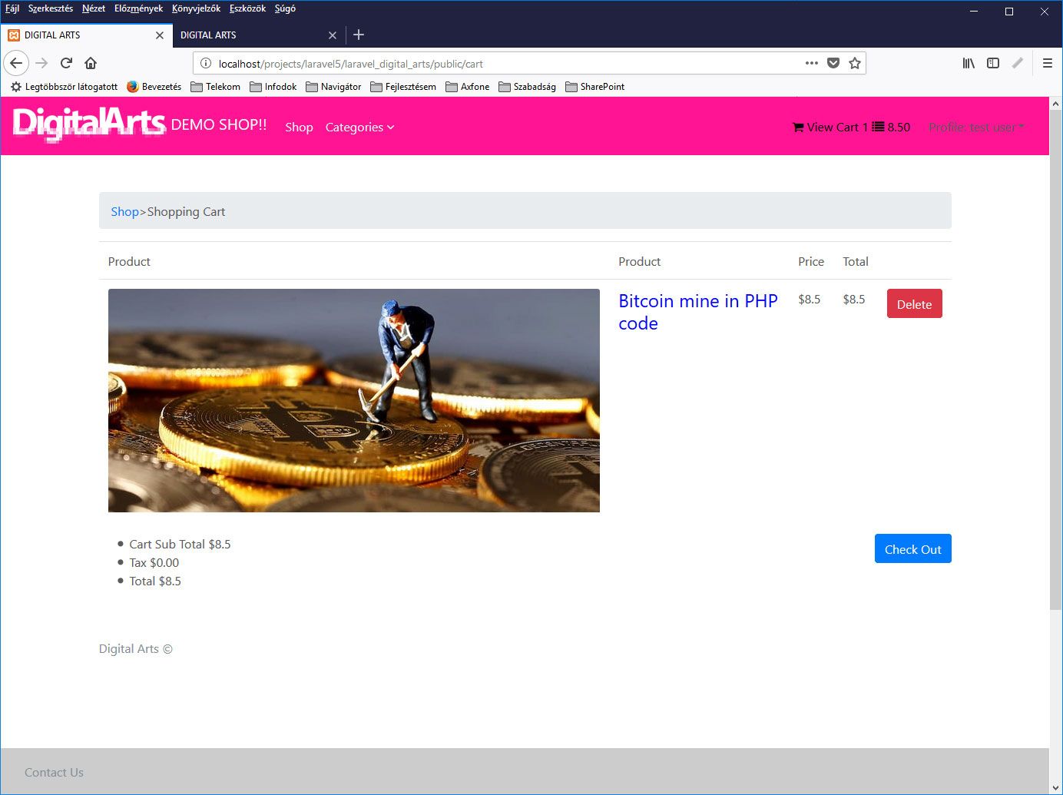This screenshot has width=1063, height=795.
Task: Click the Tax $0.00 line
Action: tap(154, 563)
